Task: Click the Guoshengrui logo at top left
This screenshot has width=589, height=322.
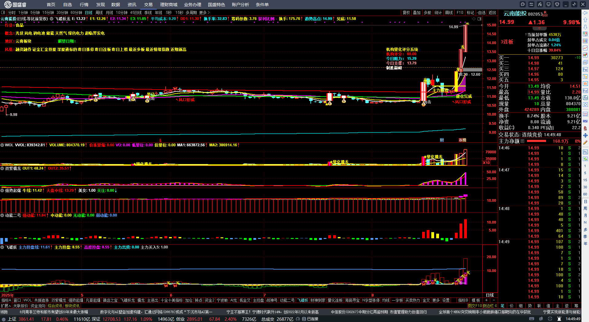Action: pos(15,5)
